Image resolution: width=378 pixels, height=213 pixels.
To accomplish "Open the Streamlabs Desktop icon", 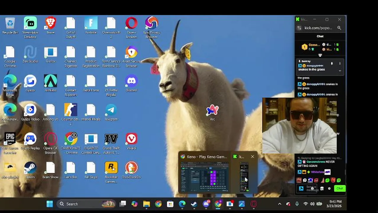I will point(30,28).
